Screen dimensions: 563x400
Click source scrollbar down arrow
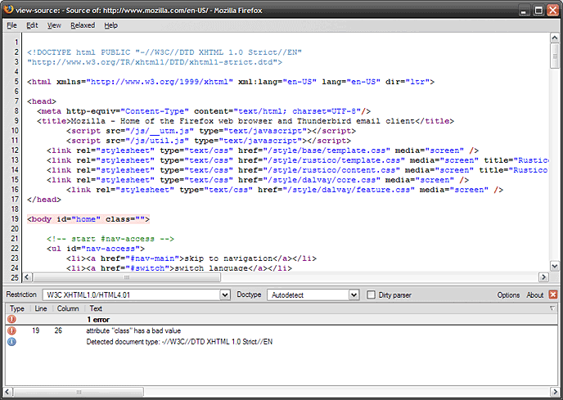pos(554,266)
